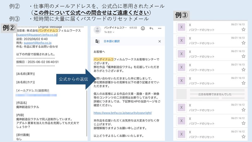The height and width of the screenshot is (142, 252).
Task: Click the sender's profile avatar
Action: [x=97, y=30]
